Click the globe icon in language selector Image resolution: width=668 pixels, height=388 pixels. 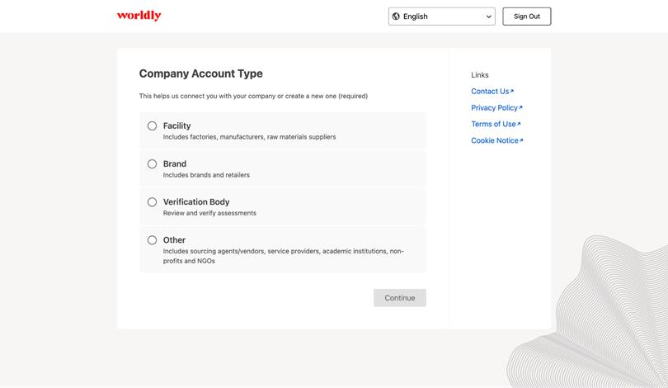tap(396, 17)
